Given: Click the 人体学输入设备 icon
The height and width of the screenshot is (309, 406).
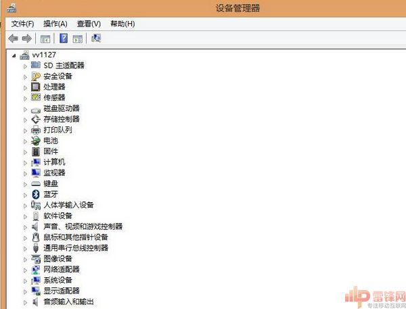Looking at the screenshot, I should pos(36,205).
